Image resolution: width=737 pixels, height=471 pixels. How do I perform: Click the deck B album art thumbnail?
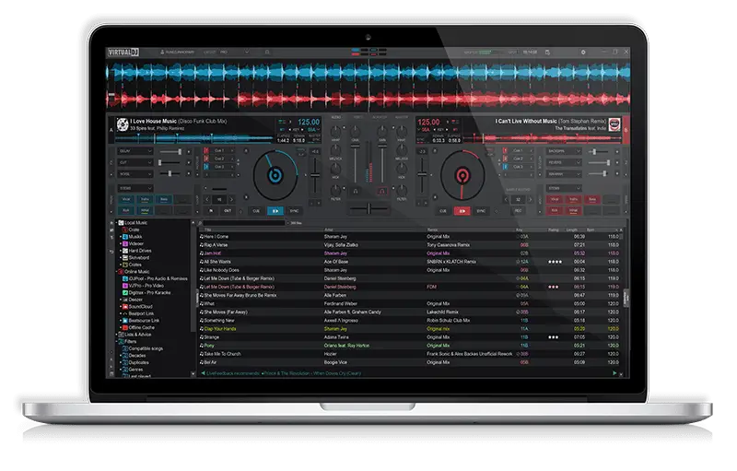click(x=614, y=124)
